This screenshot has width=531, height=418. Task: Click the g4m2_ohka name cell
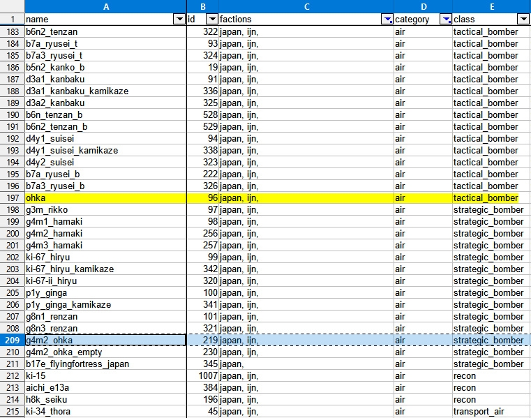[105, 341]
